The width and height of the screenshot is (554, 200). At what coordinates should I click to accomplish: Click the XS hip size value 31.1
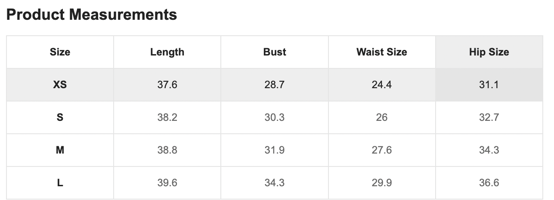click(x=489, y=85)
